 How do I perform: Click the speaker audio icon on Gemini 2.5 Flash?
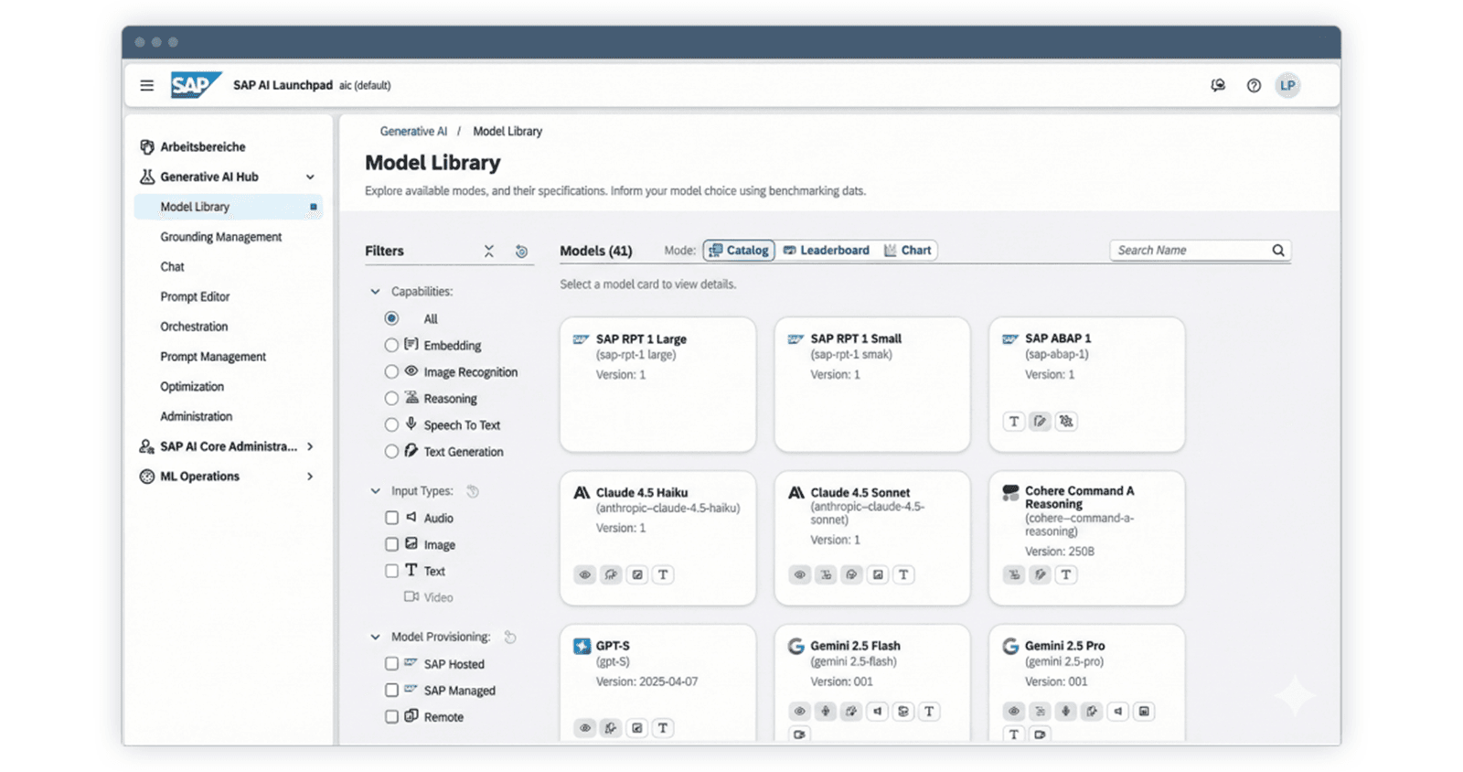coord(877,711)
